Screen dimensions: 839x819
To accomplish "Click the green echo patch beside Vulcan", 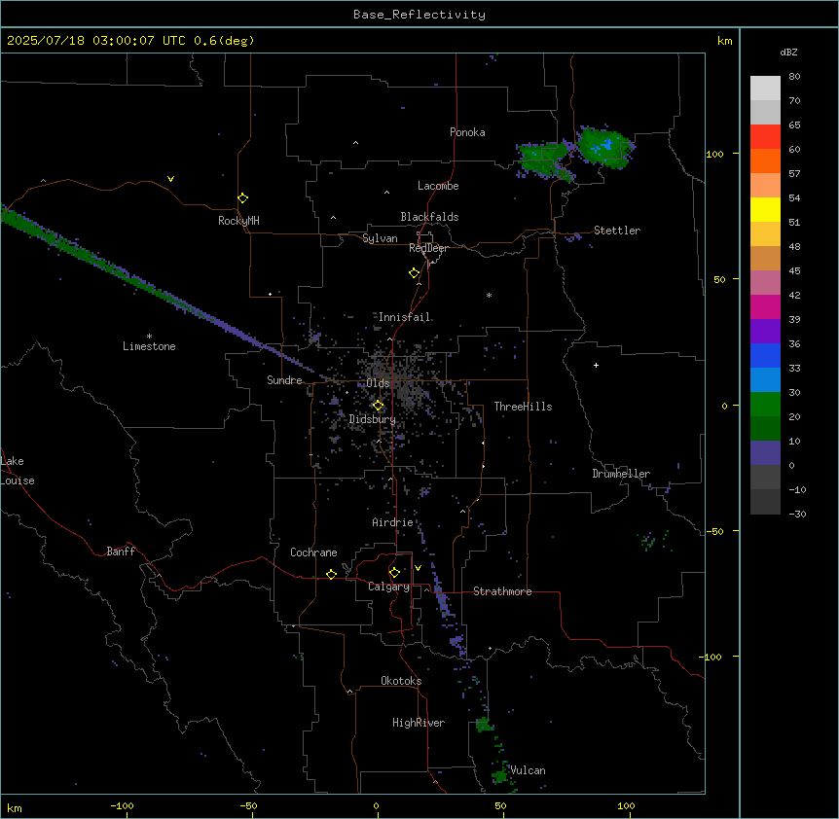I will point(500,775).
